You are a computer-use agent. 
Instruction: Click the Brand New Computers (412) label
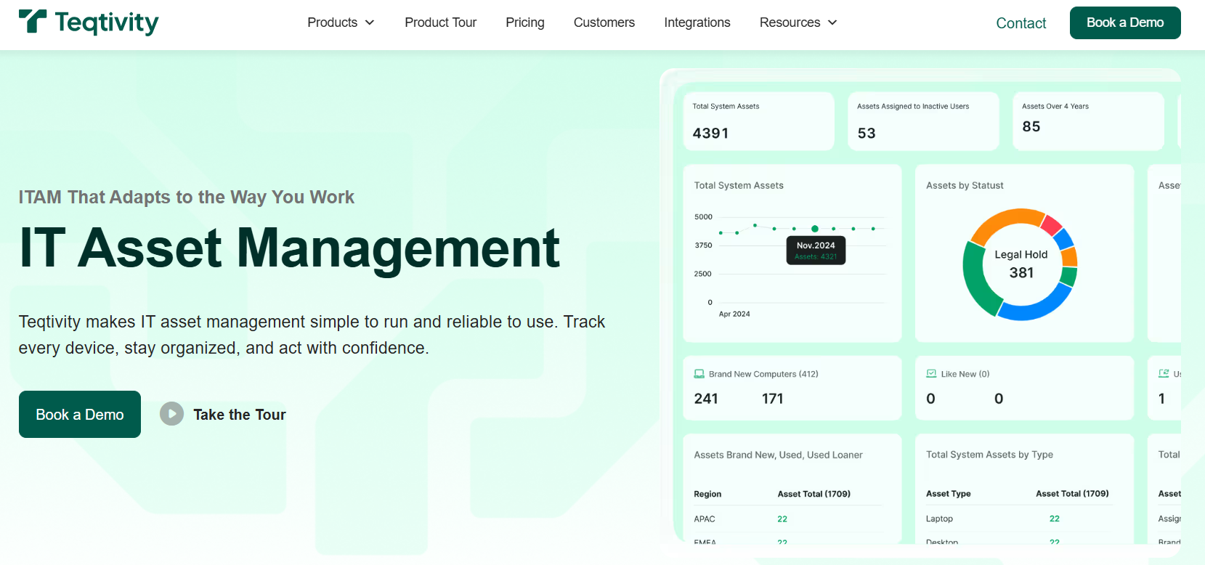pos(763,374)
